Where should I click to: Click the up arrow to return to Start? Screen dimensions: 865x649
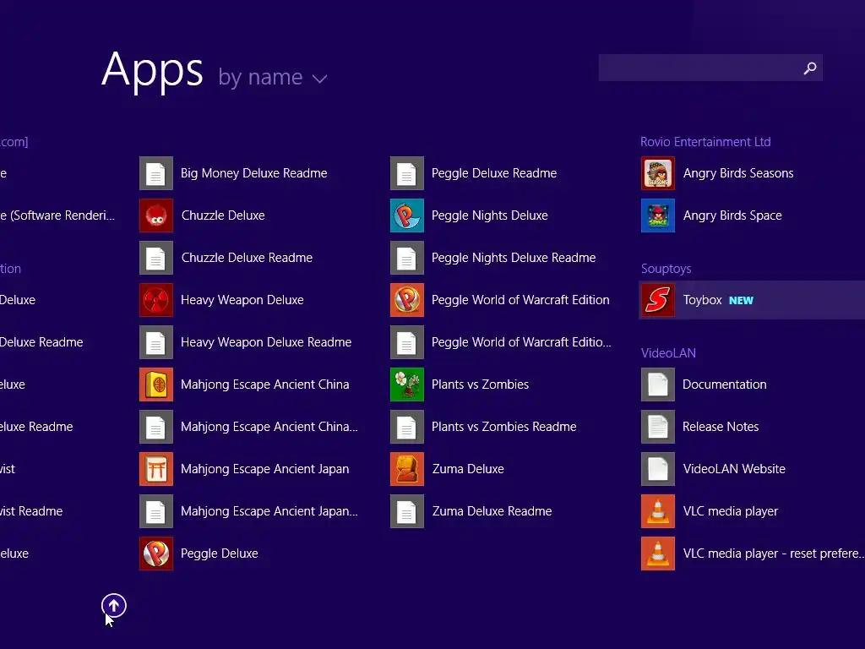pos(114,606)
